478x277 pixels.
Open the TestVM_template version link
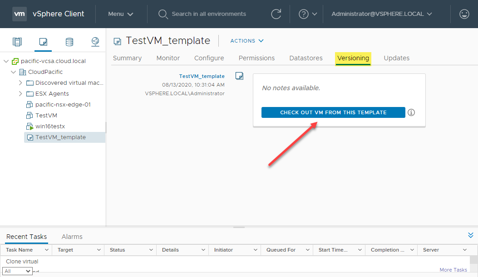point(202,76)
